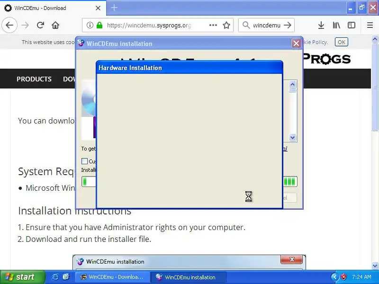The height and width of the screenshot is (284, 379).
Task: Reload the page in Firefox
Action: click(40, 25)
